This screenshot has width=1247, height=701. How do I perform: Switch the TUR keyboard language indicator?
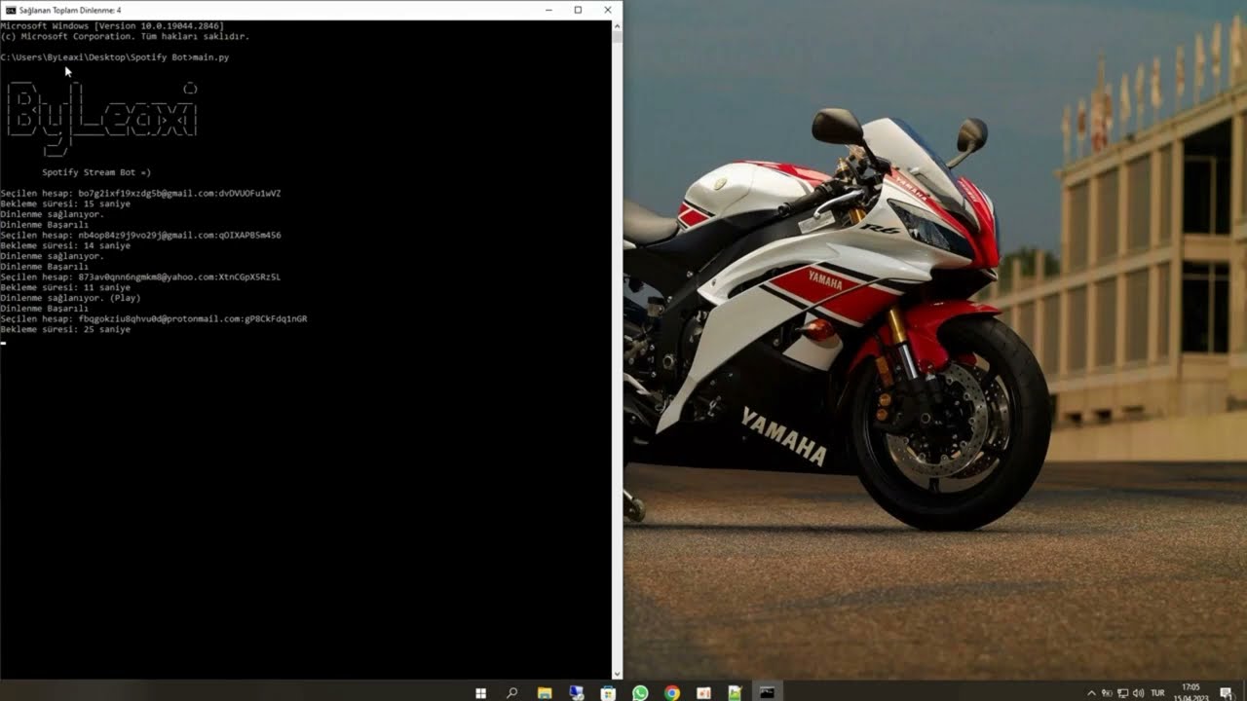tap(1158, 693)
